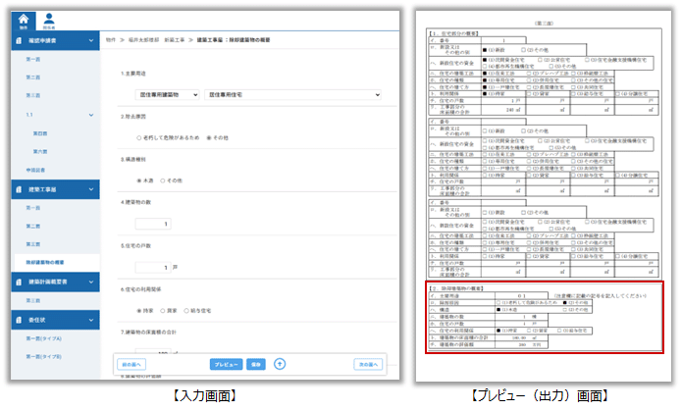Open 第一面 under 建築工事届
The height and width of the screenshot is (411, 681).
click(x=33, y=208)
